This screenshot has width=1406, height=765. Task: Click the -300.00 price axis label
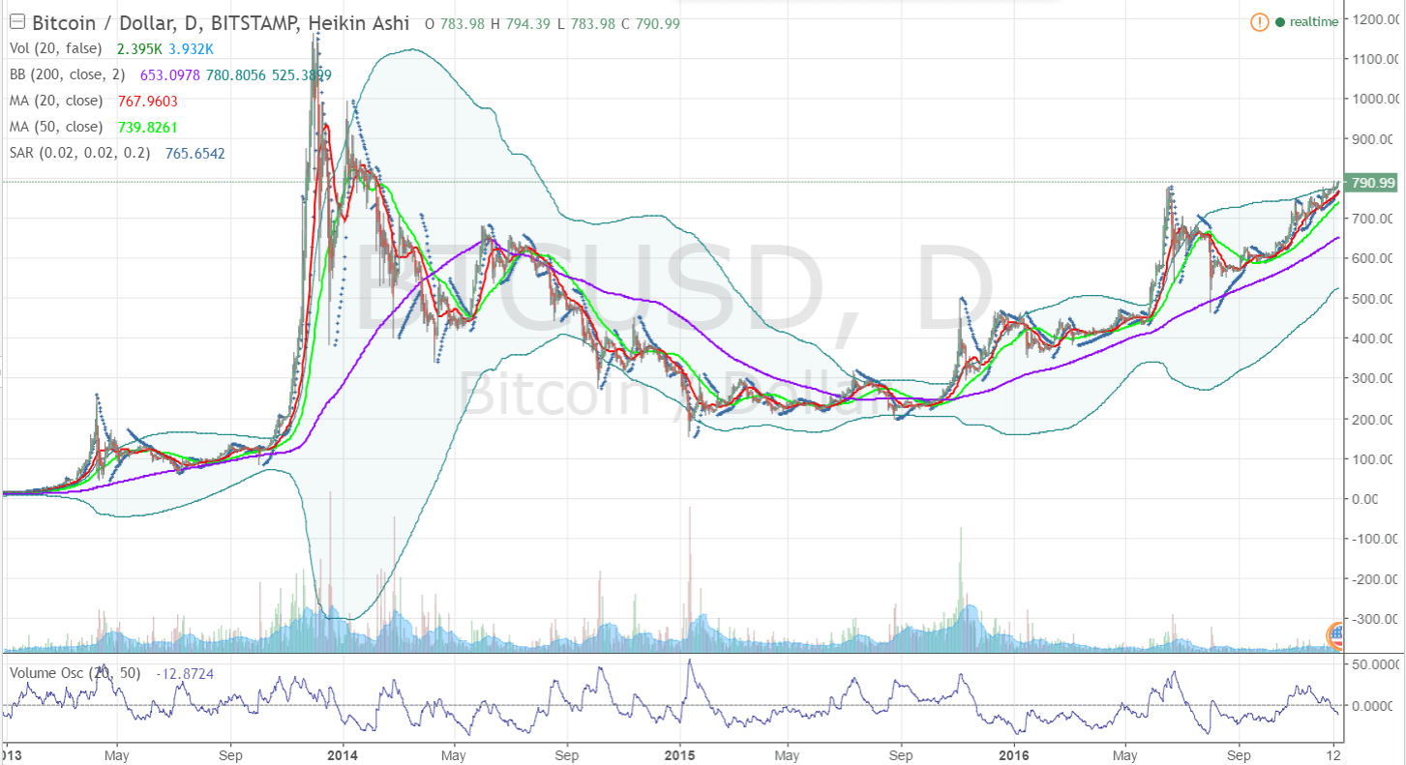coord(1376,618)
